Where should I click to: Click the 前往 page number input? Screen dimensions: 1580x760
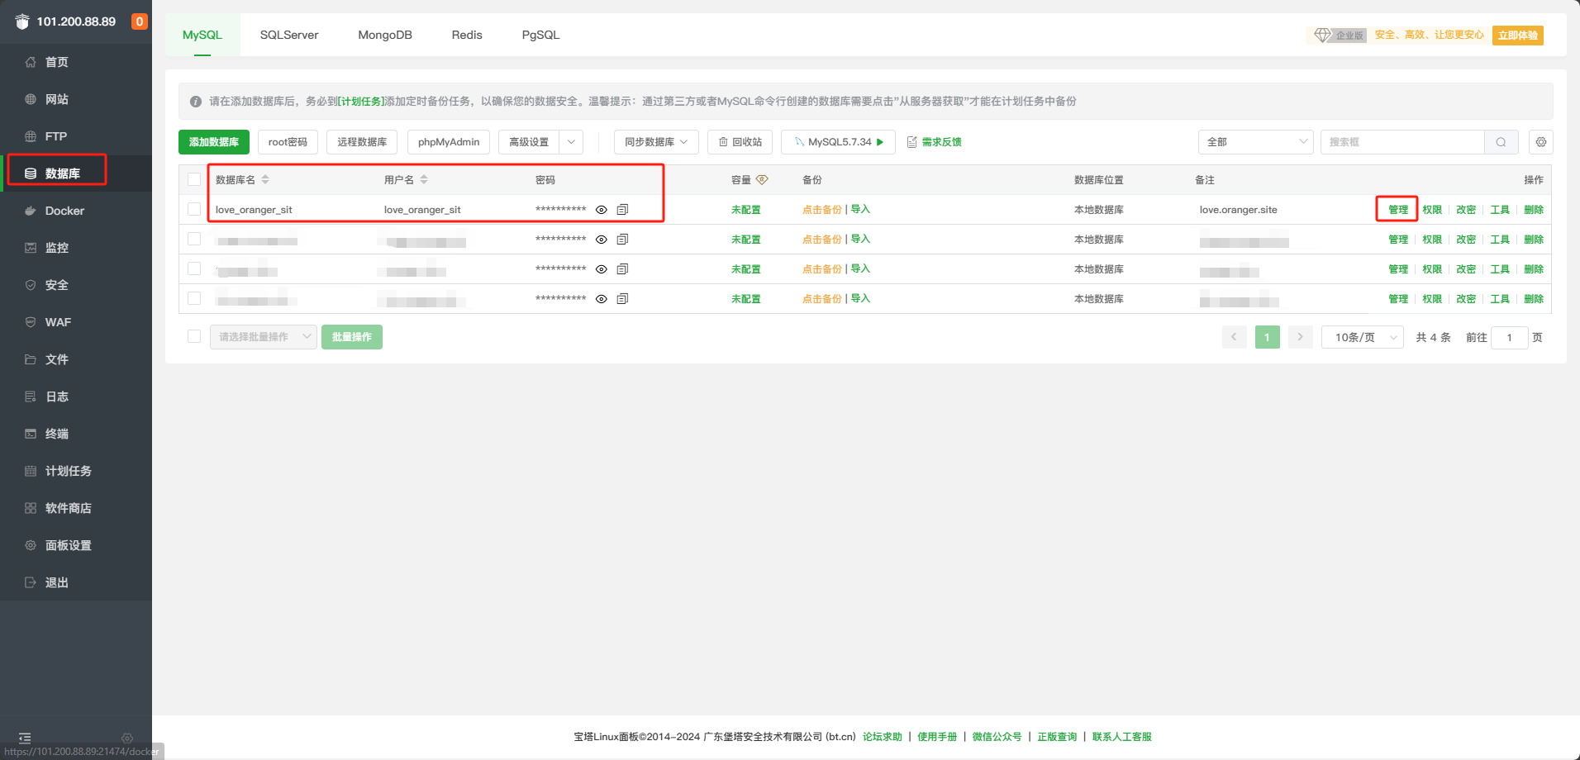(1510, 337)
